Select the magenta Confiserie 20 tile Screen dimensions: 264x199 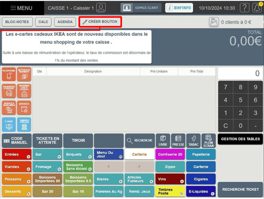[x=170, y=154]
